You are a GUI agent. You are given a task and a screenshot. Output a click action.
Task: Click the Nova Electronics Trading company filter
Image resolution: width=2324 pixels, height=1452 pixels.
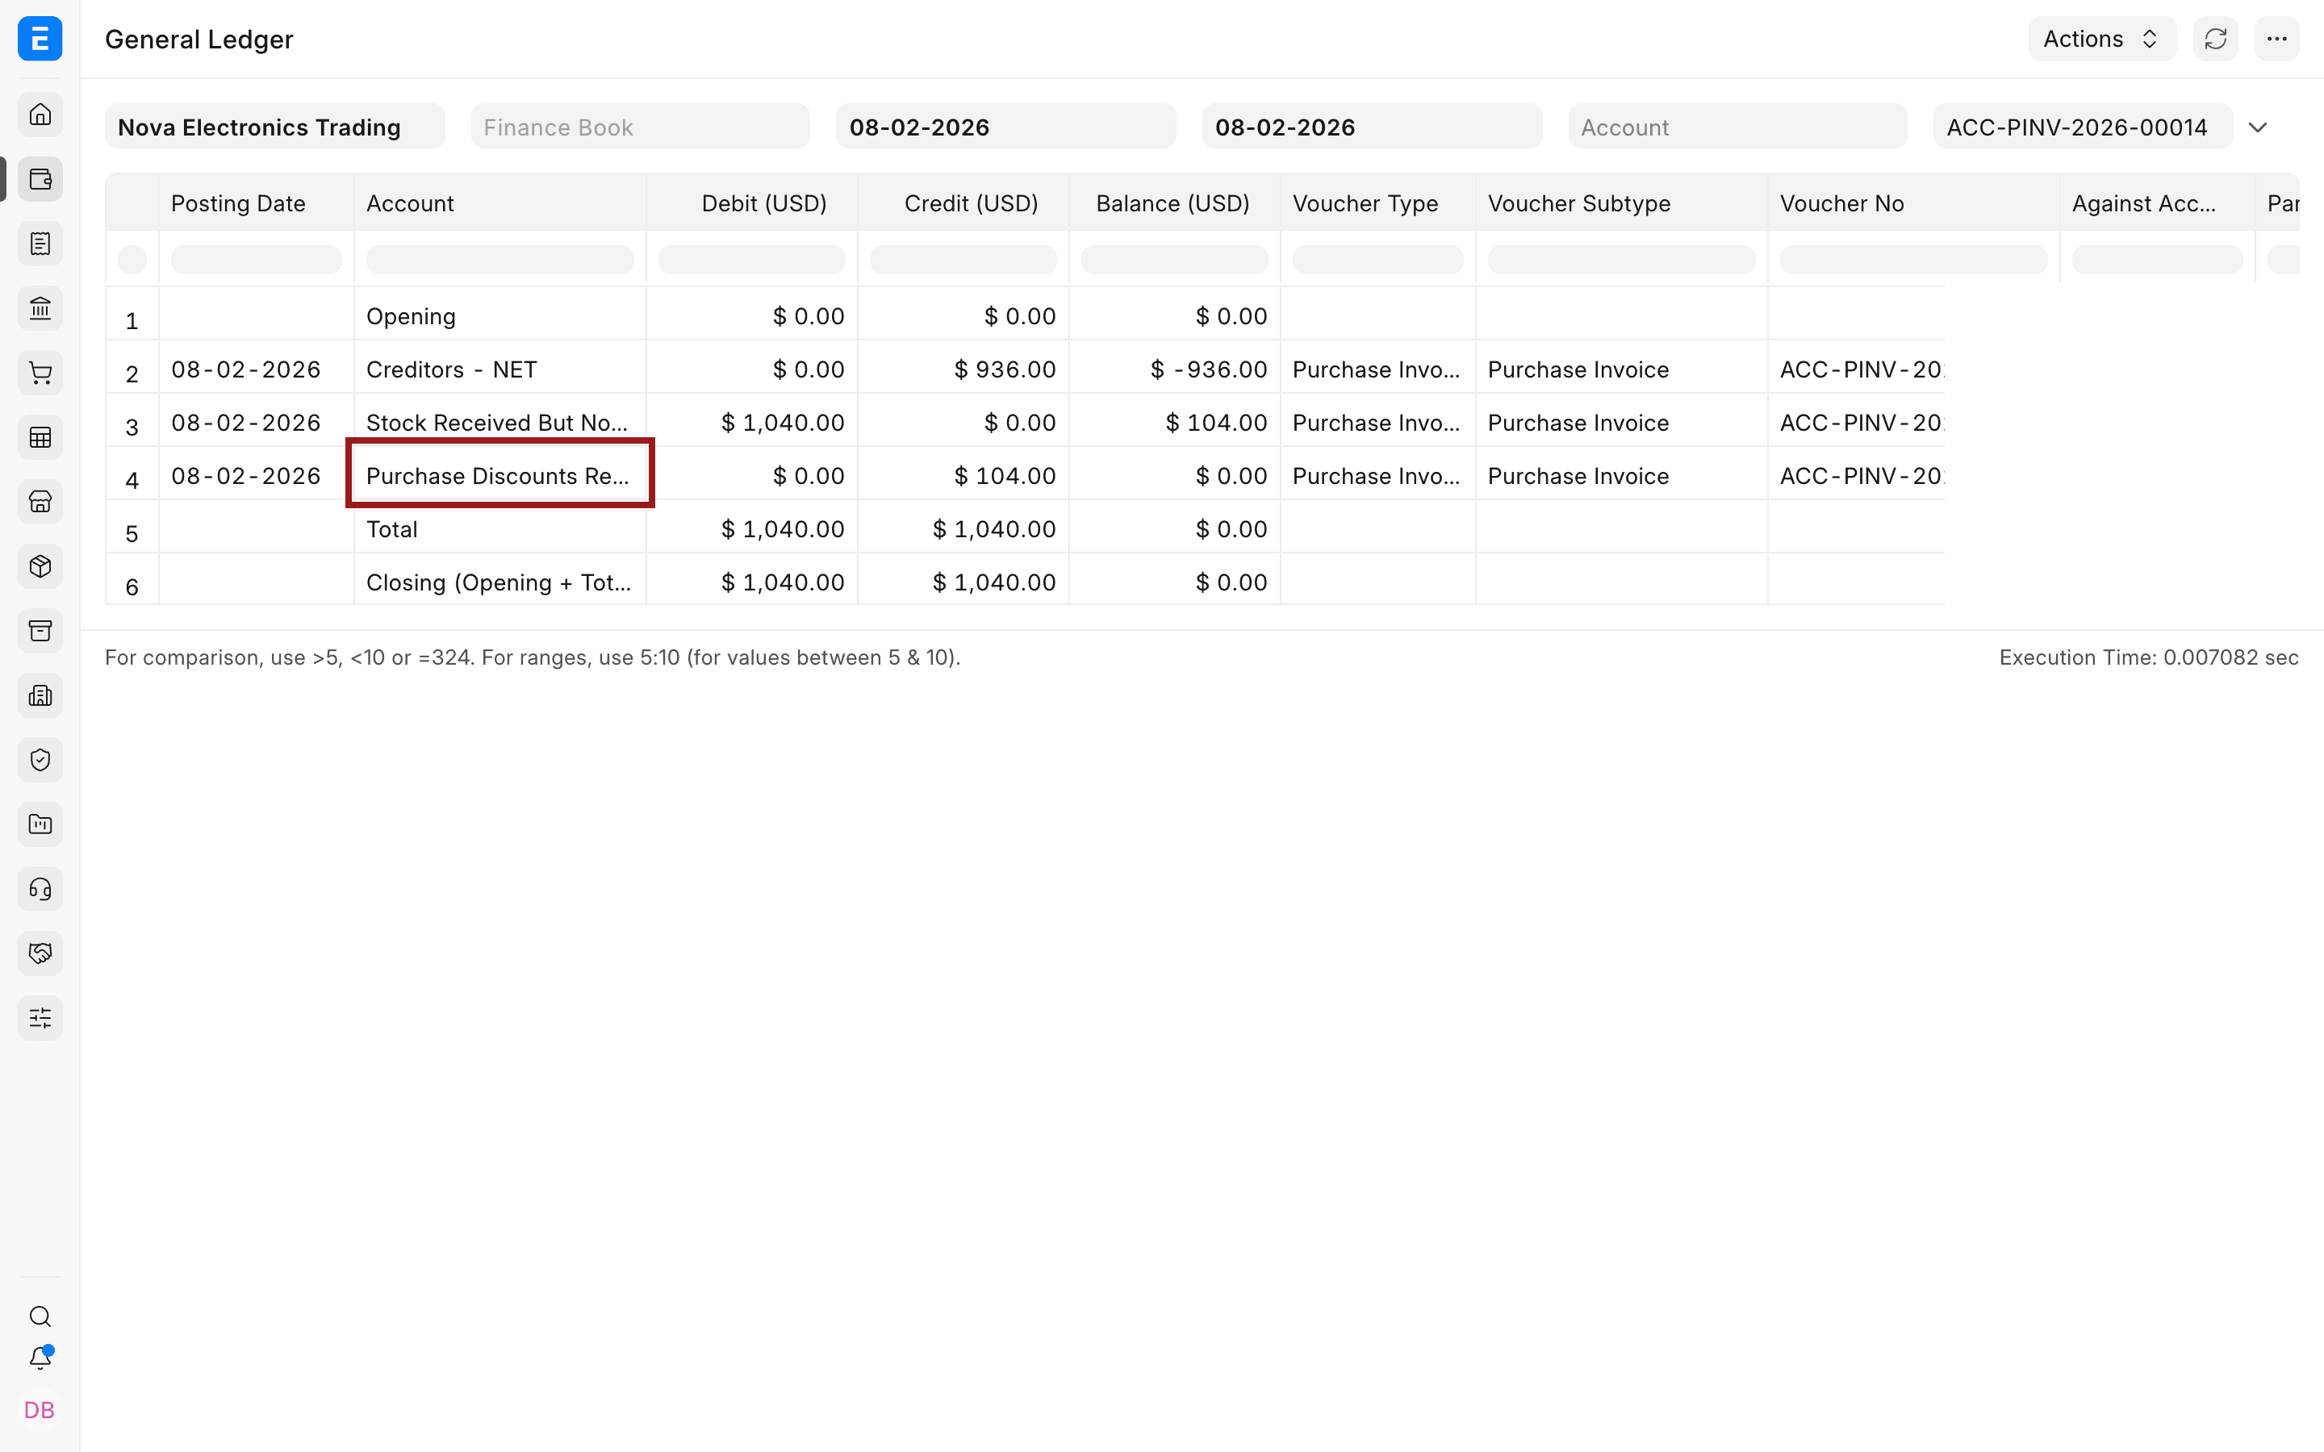click(x=274, y=127)
